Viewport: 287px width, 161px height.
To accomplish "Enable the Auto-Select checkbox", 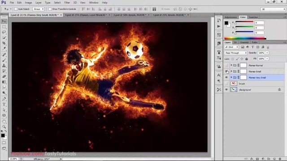I will pos(16,9).
